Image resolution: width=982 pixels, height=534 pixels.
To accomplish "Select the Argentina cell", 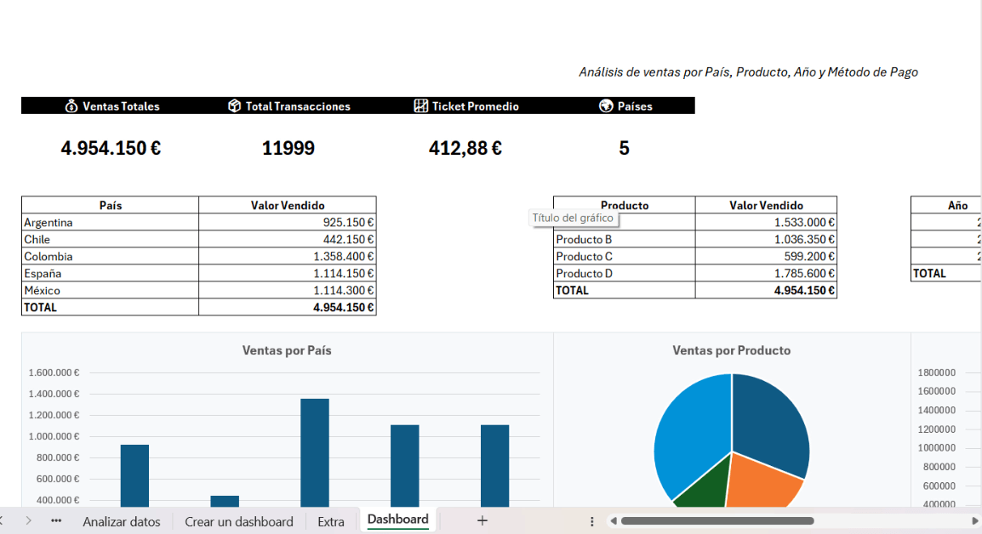I will 111,222.
